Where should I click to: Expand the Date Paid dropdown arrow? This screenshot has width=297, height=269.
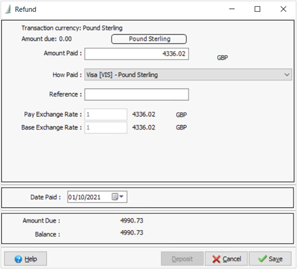pos(122,196)
